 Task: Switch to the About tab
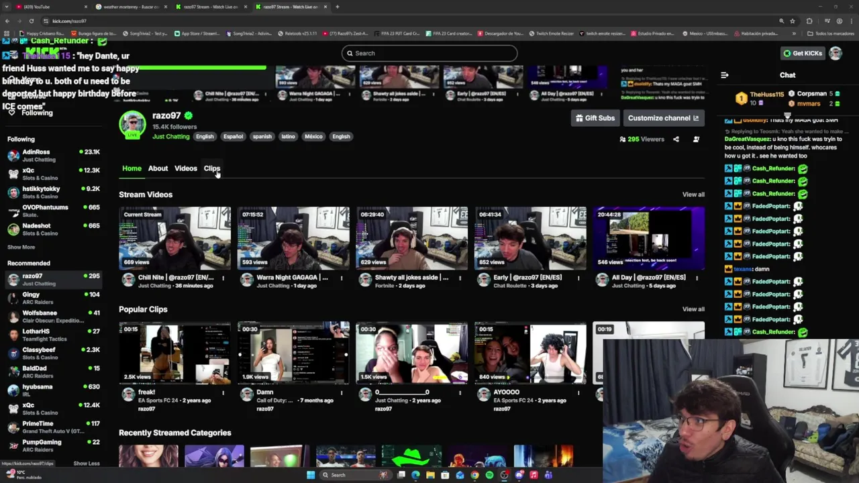coord(158,168)
